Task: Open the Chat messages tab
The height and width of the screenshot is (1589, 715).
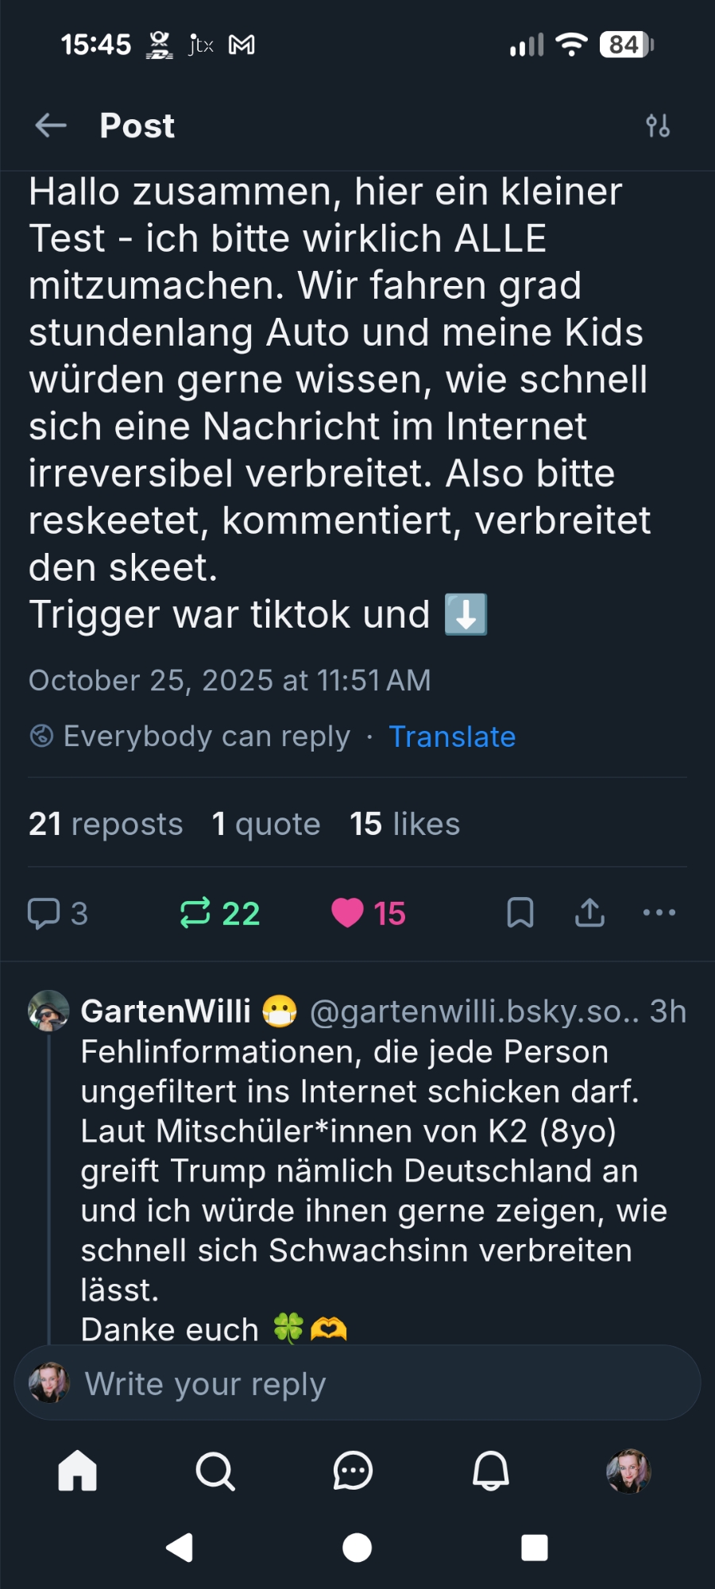Action: (x=353, y=1471)
